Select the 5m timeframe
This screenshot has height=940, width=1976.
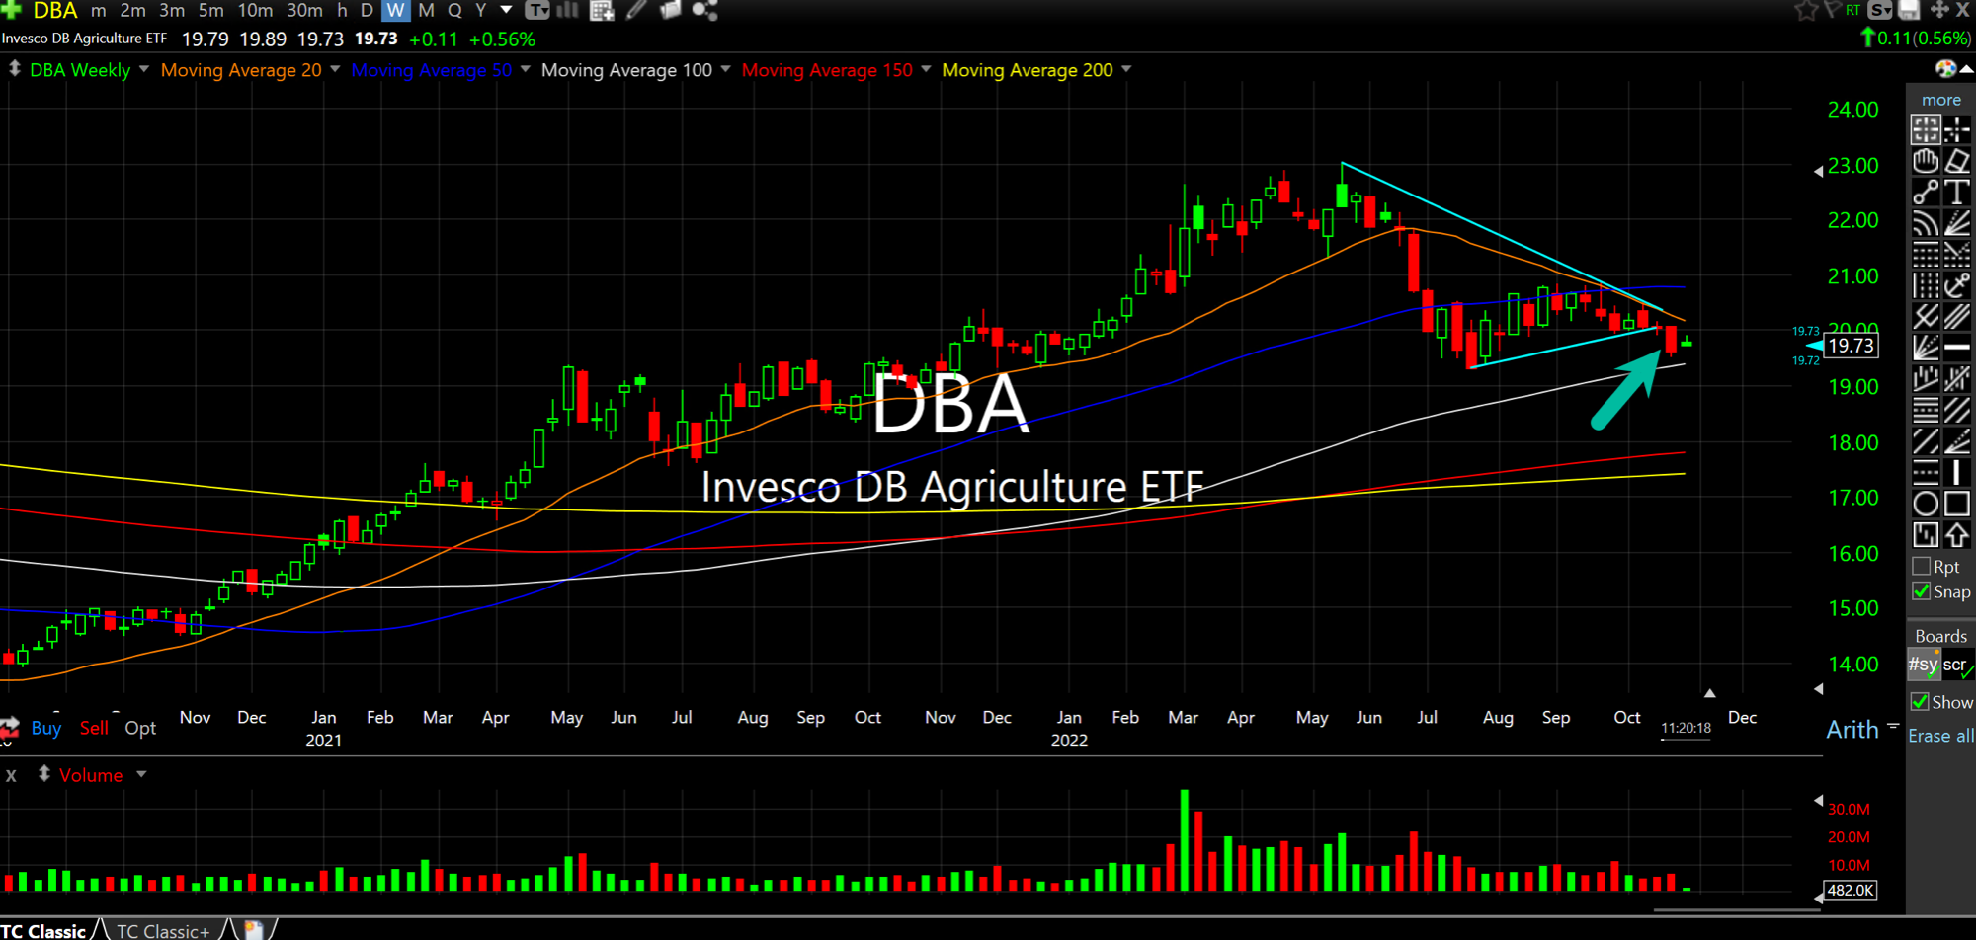(210, 10)
